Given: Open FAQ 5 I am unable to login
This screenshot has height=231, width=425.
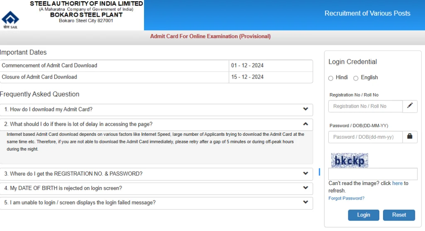Looking at the screenshot, I should 156,203.
